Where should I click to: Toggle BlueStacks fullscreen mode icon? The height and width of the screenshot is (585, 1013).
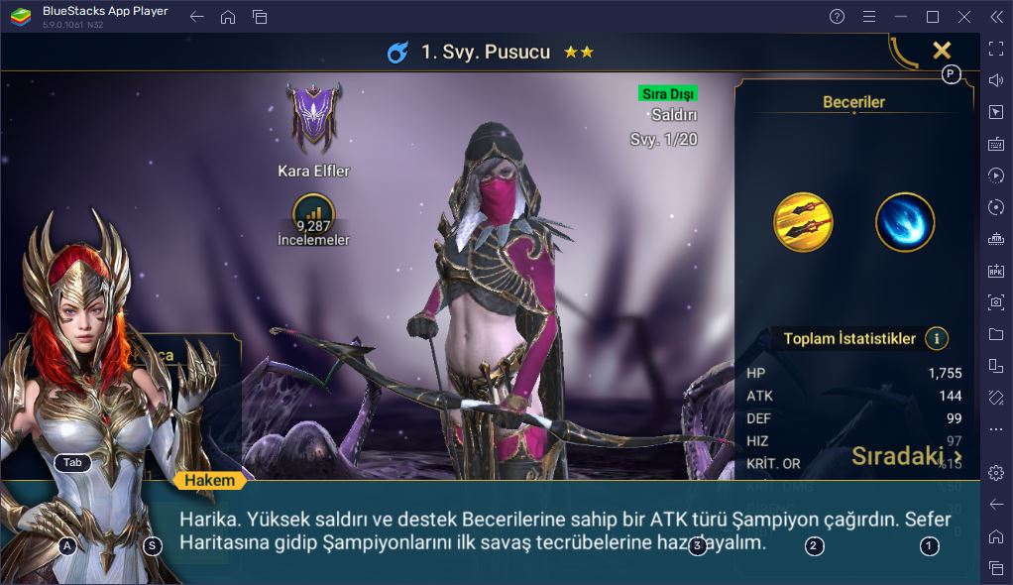pyautogui.click(x=996, y=49)
